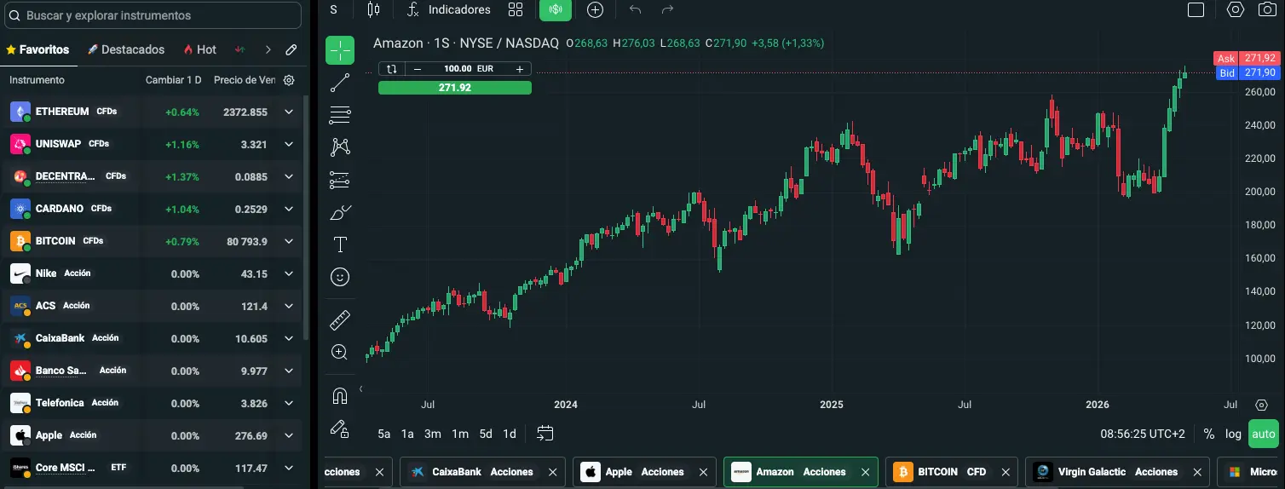Switch to the Favoritos tab
Image resolution: width=1285 pixels, height=489 pixels.
click(38, 49)
